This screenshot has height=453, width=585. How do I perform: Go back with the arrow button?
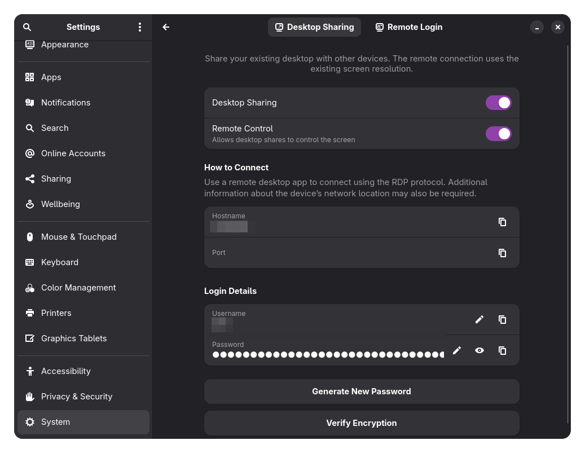tap(166, 27)
